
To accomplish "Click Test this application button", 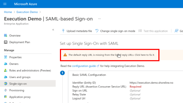I will (x=153, y=31).
